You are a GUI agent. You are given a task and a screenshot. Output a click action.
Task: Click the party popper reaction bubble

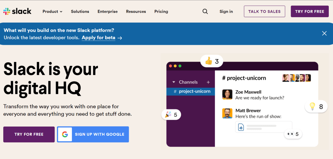171,115
